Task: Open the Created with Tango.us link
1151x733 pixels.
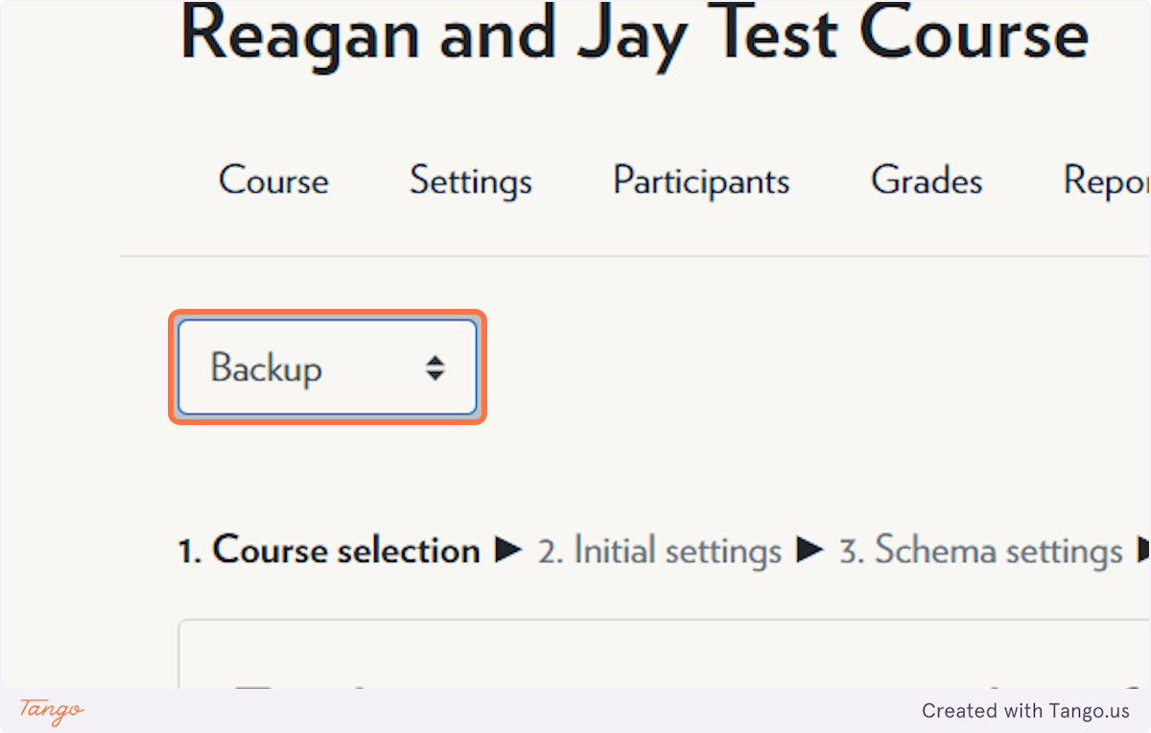Action: pos(1026,711)
